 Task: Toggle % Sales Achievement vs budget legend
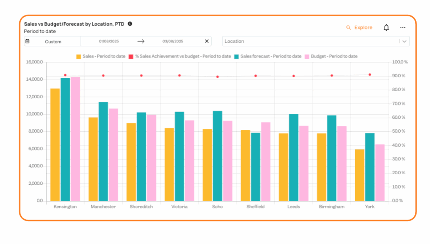point(183,56)
